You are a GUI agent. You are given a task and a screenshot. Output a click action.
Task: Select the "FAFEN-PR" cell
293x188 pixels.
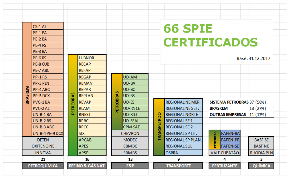click(x=230, y=140)
